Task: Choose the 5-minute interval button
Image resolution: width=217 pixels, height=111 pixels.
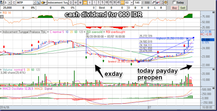Action: tap(102, 2)
